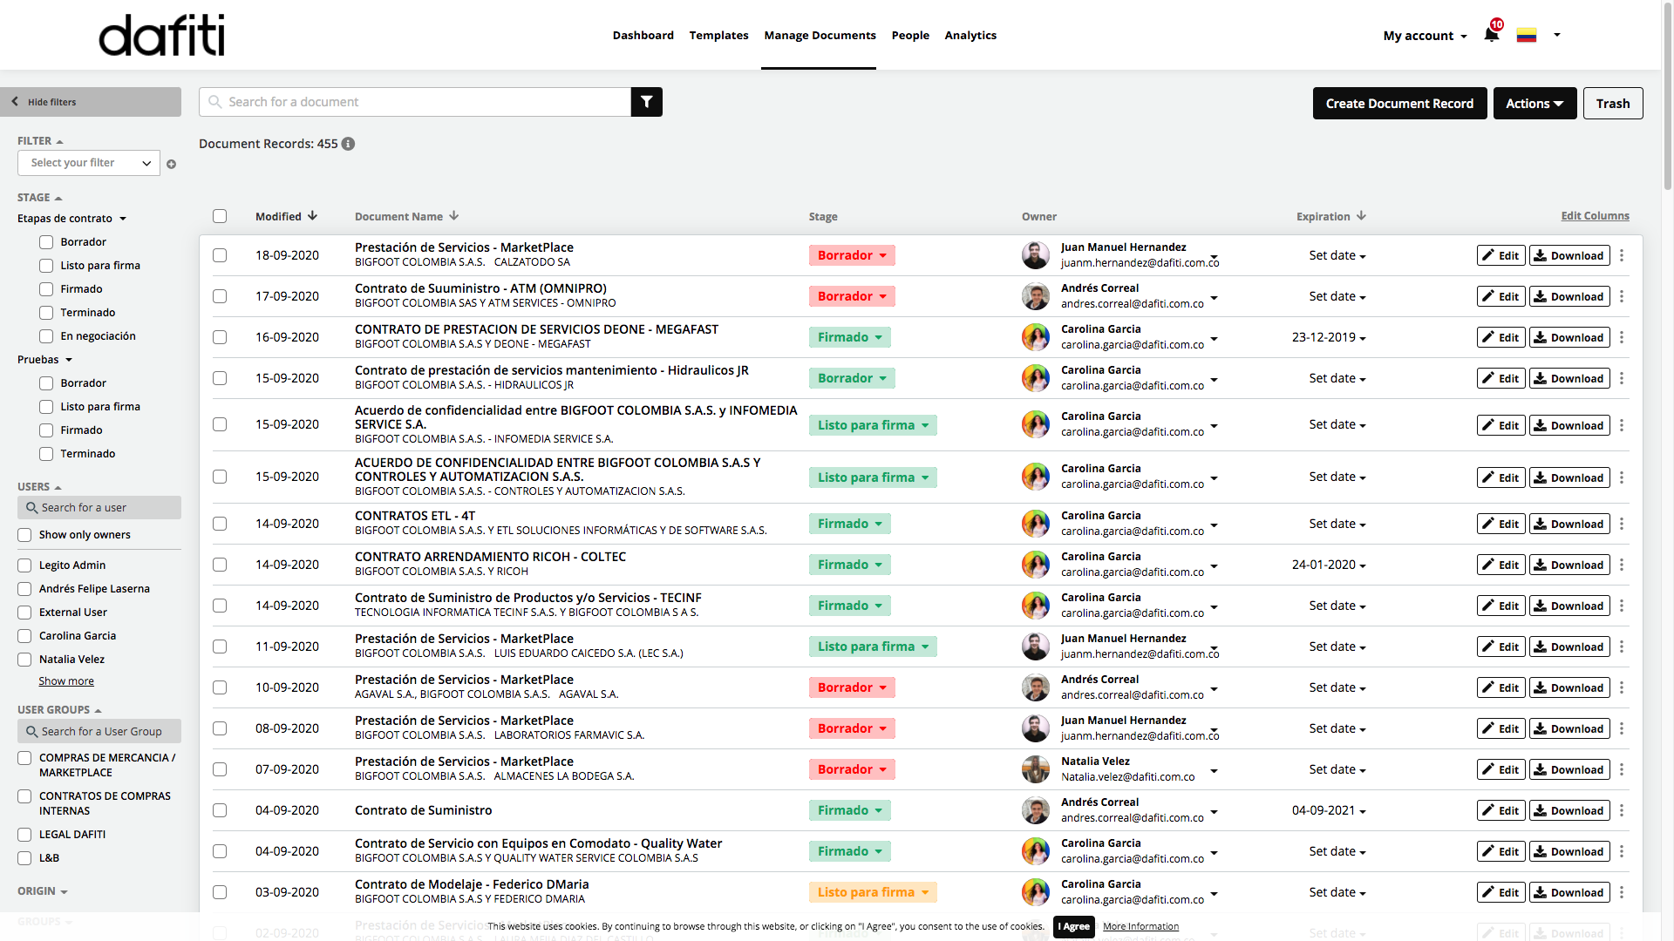Viewport: 1674px width, 941px height.
Task: Sort by Document Name arrow
Action: [453, 216]
